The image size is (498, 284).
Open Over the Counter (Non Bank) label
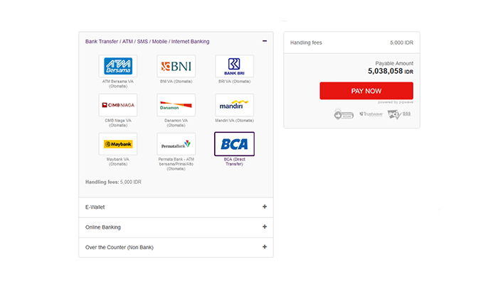tap(120, 247)
